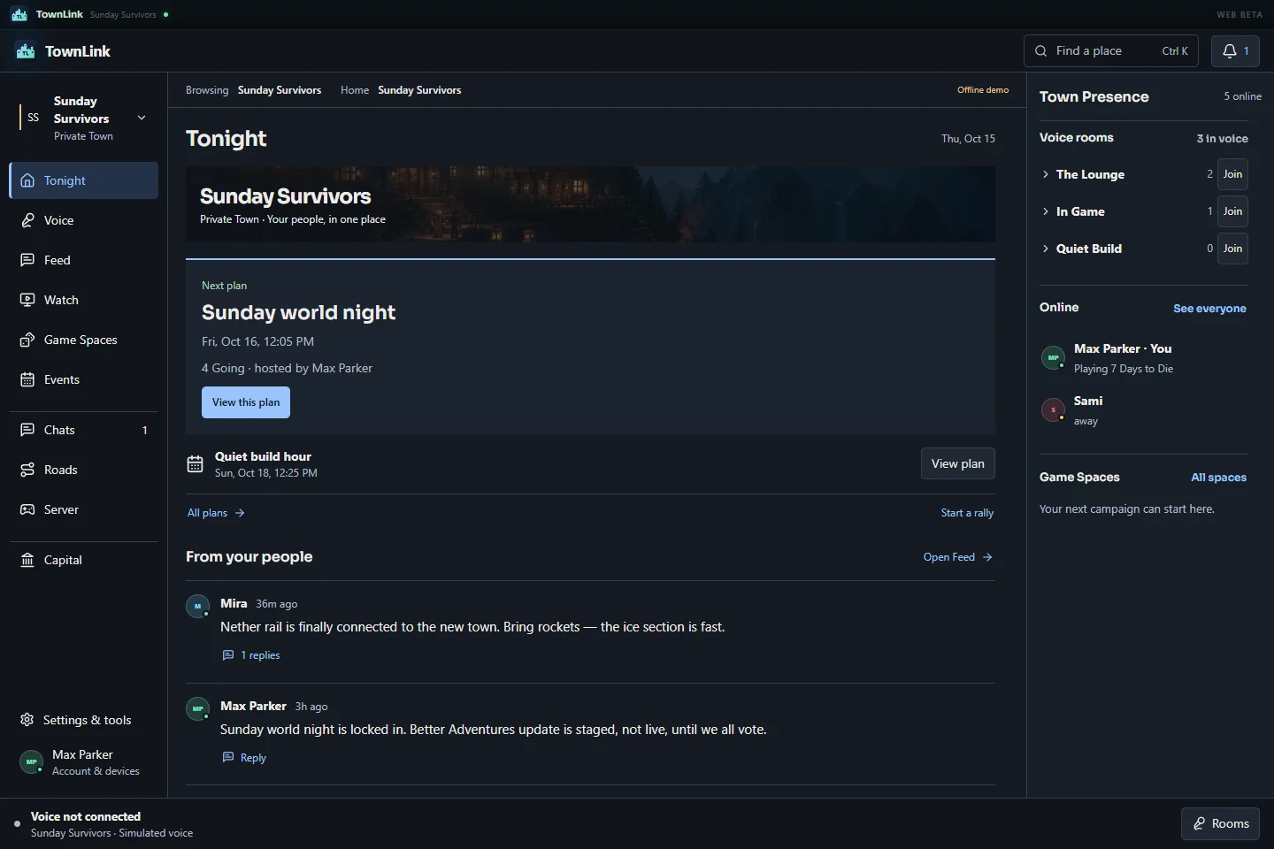1274x849 pixels.
Task: Expand the Quiet Build voice room
Action: click(1046, 249)
